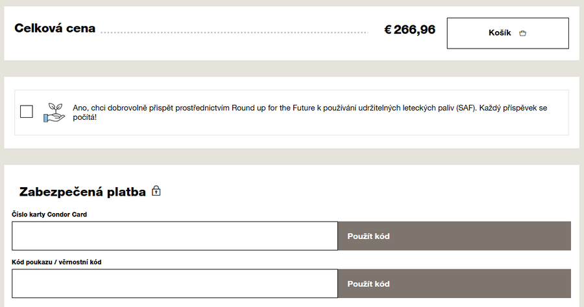Viewport: 584px width, 307px height.
Task: Click the Košík button label text
Action: point(500,33)
